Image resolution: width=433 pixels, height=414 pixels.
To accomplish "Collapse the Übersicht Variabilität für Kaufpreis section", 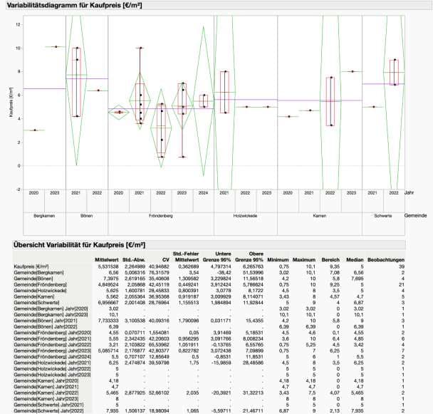I will click(79, 245).
